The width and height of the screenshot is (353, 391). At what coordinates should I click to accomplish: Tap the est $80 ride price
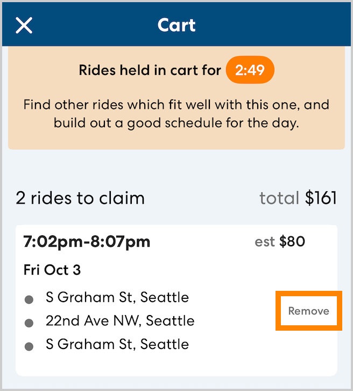[280, 242]
